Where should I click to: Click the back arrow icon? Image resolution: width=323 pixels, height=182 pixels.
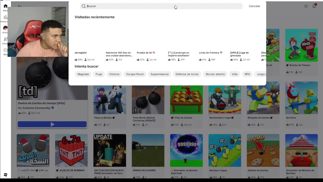click(x=20, y=6)
